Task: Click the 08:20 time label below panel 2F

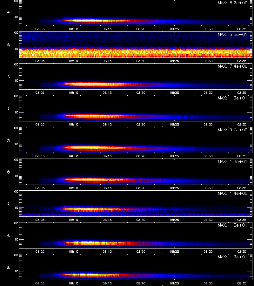Action: tap(141, 61)
